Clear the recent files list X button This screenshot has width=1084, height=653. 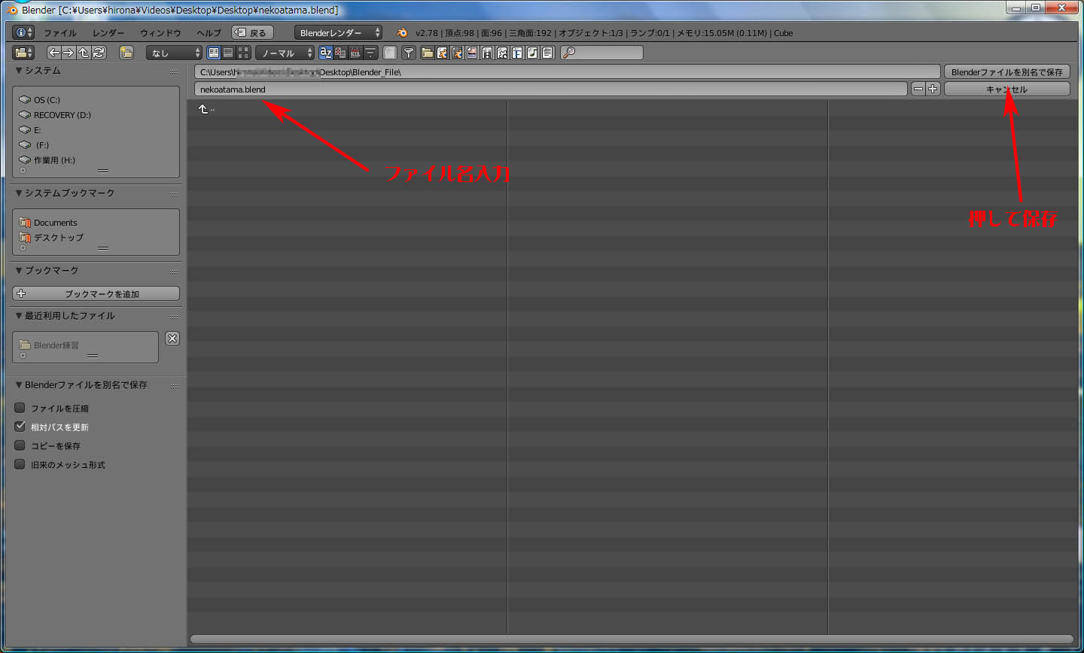coord(172,339)
